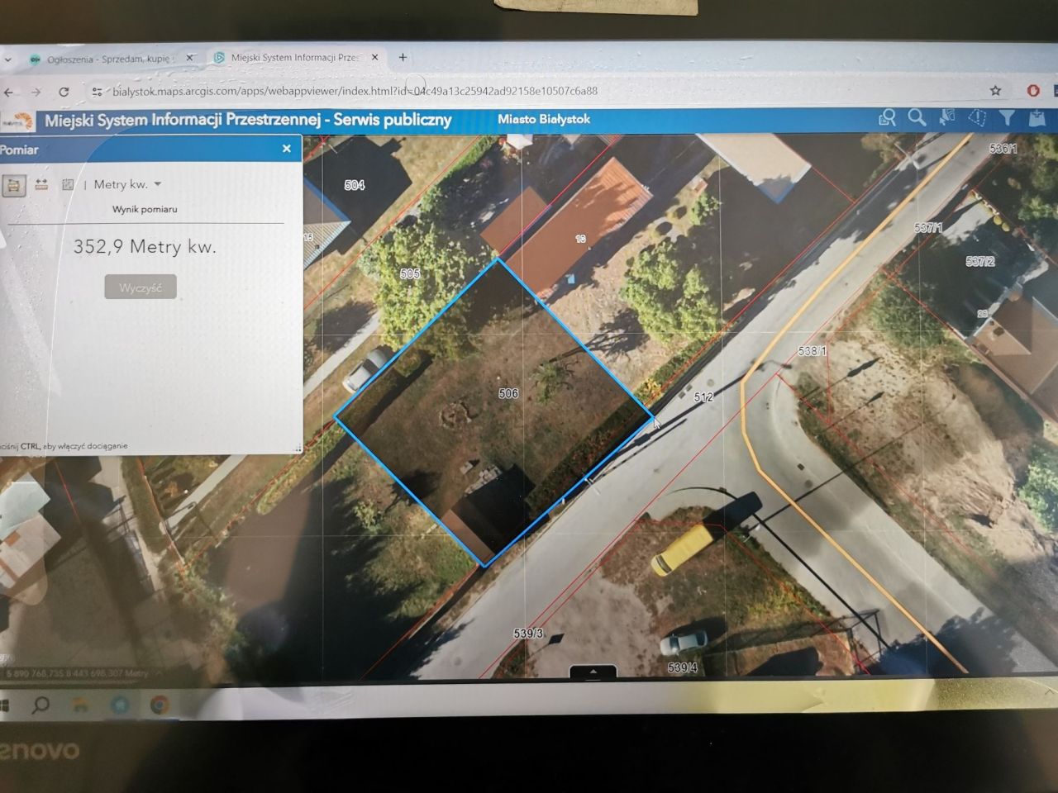Click building number 13 on orange roof
The height and width of the screenshot is (793, 1058).
point(581,239)
